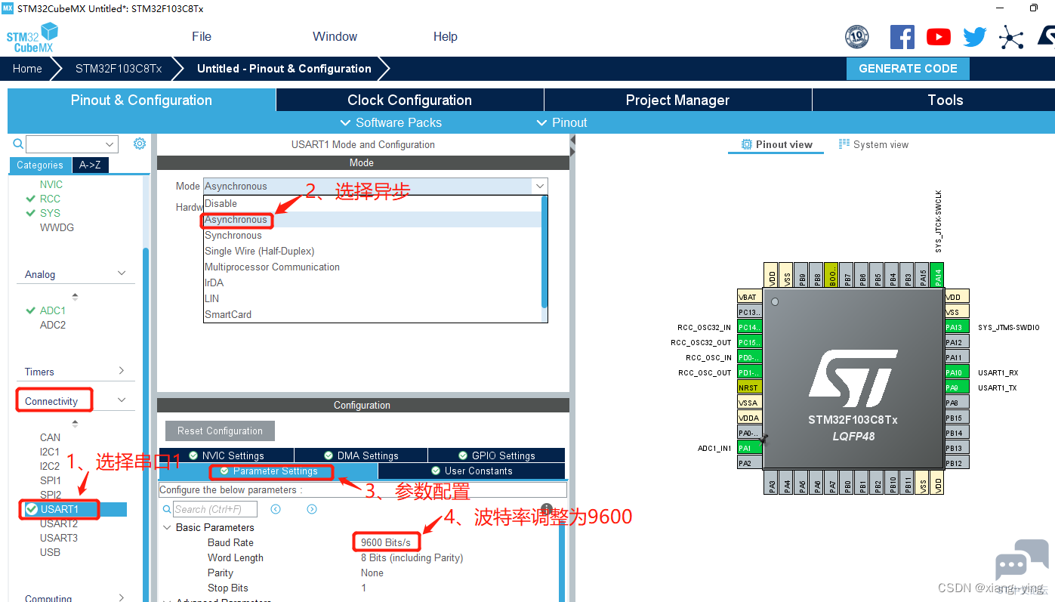
Task: Choose Single Wire (Half-Duplex) mode
Action: 372,252
